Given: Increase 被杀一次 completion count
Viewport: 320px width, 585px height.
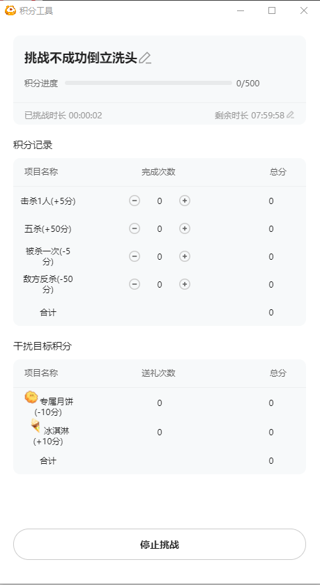Looking at the screenshot, I should coord(185,256).
